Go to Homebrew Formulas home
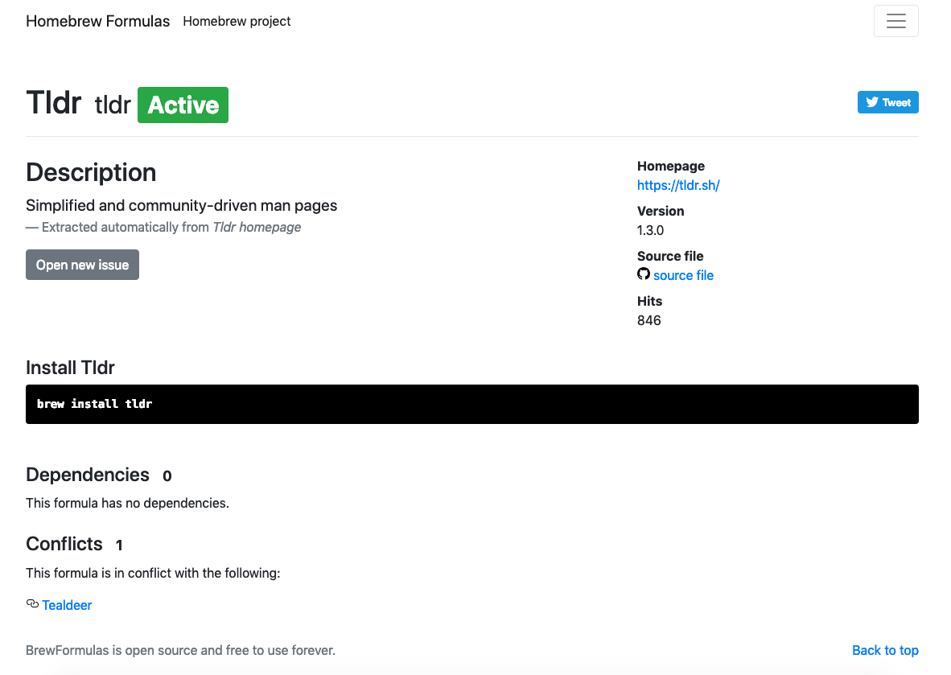Screen dimensions: 951x675 tap(97, 21)
